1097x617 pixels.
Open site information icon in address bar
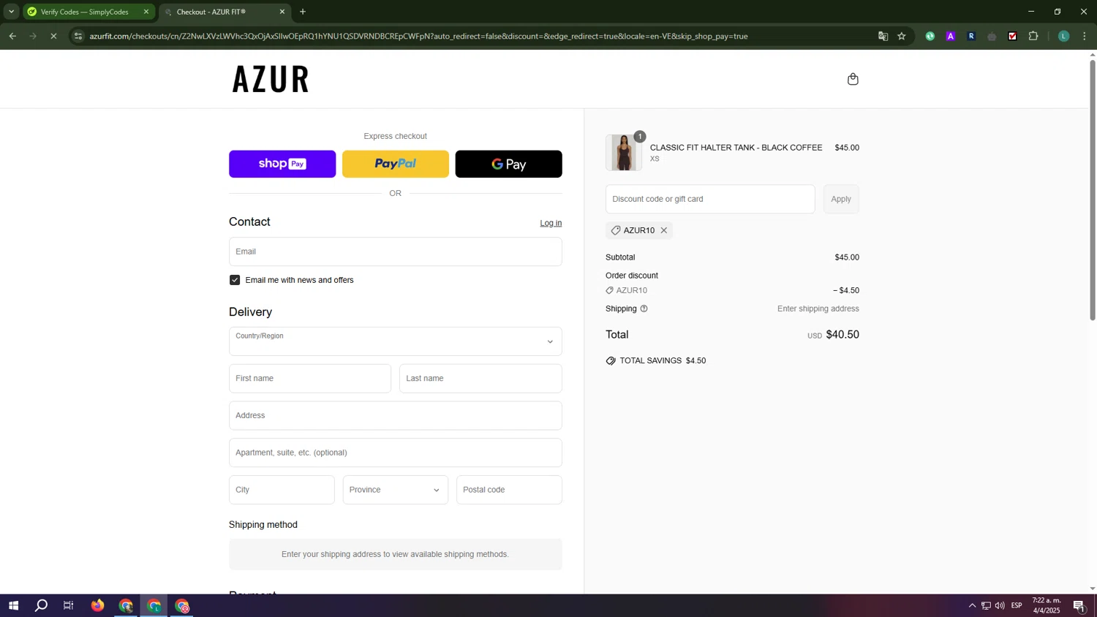[x=78, y=36]
